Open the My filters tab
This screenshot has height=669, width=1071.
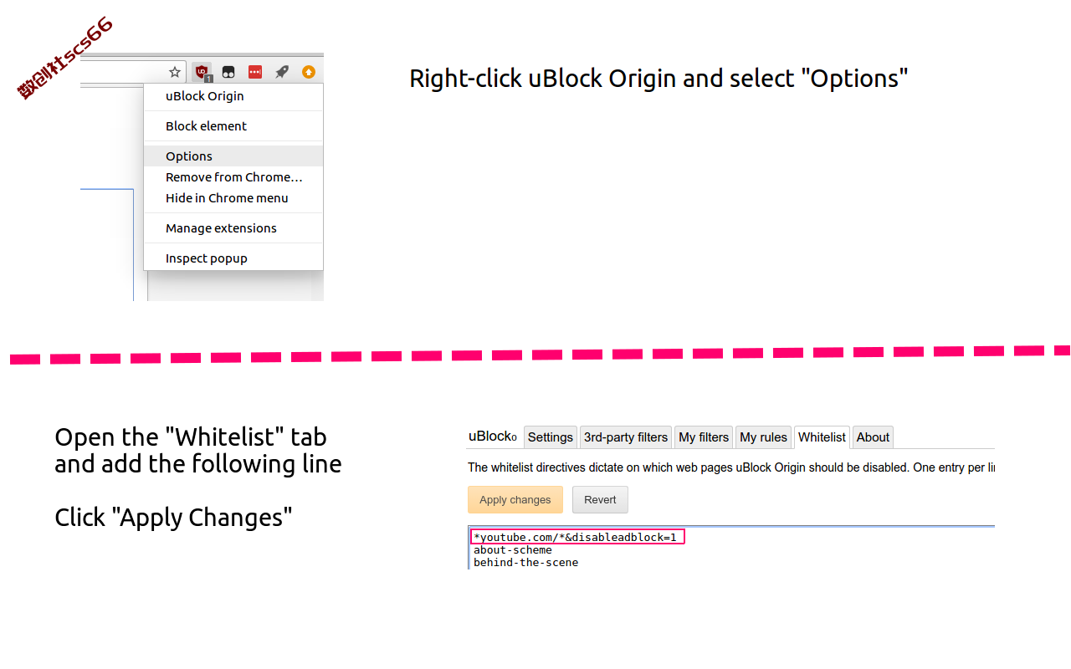pos(704,437)
